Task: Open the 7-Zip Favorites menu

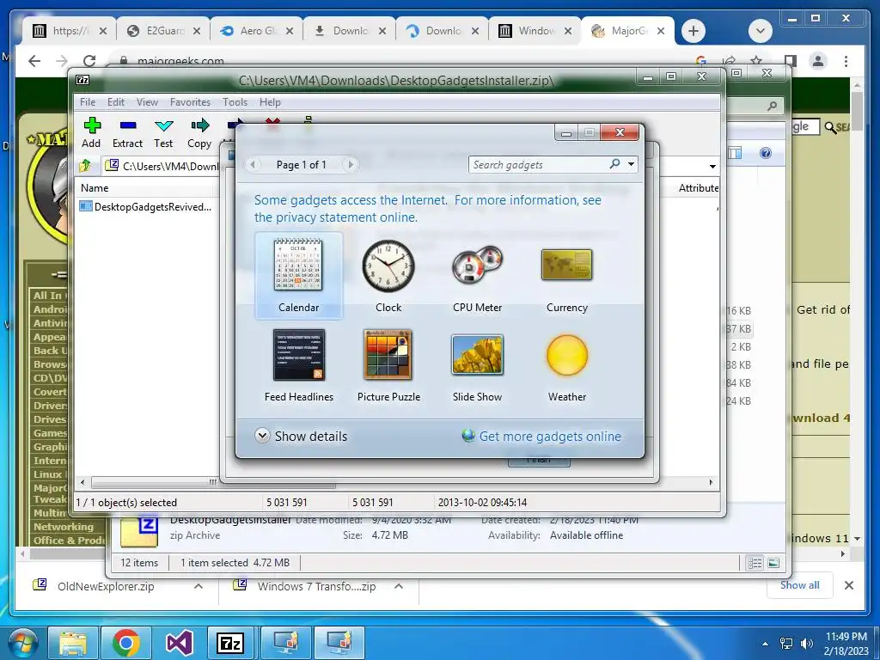Action: point(190,102)
